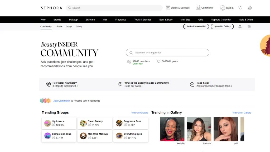This screenshot has height=152, width=270.
Task: Expand the 3 Steps to Get Started link
Action: pyautogui.click(x=65, y=86)
